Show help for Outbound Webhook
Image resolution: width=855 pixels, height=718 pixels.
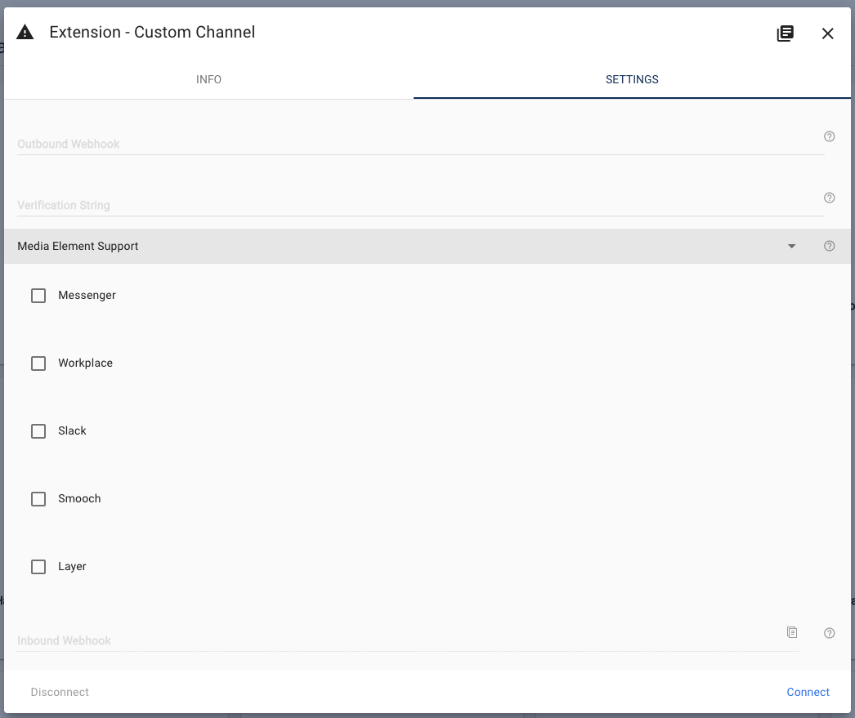[829, 136]
